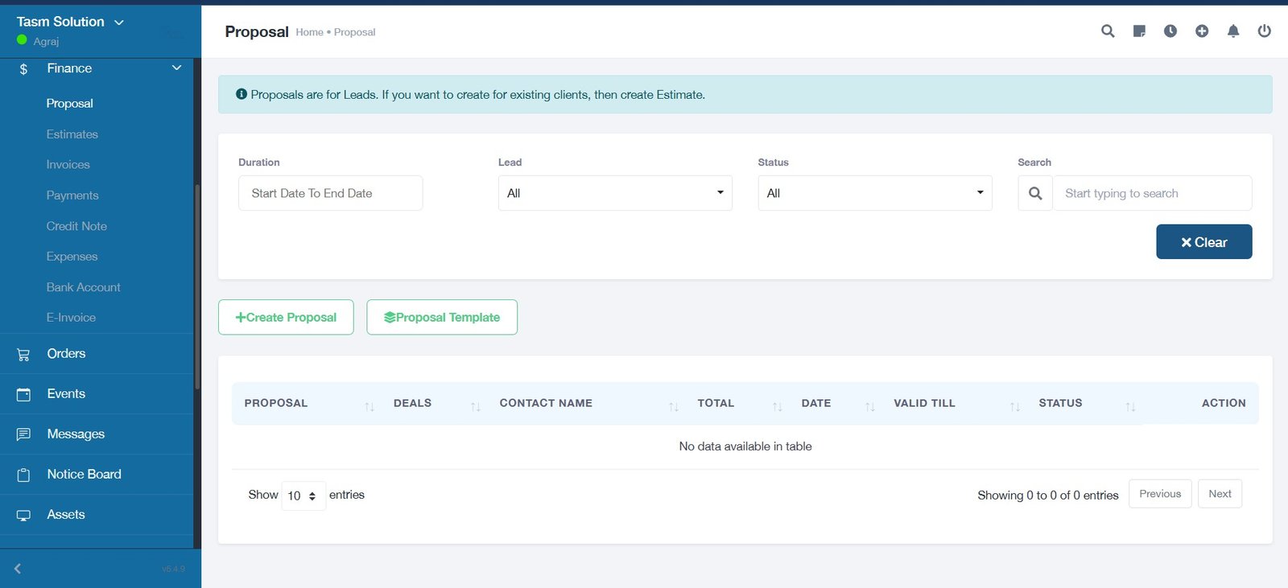Open the timer clock icon in header
Viewport: 1288px width, 588px height.
[1170, 31]
